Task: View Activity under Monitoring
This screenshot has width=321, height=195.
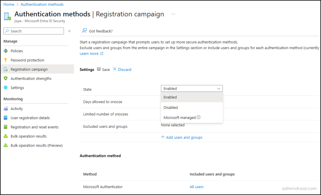Action: click(x=17, y=108)
